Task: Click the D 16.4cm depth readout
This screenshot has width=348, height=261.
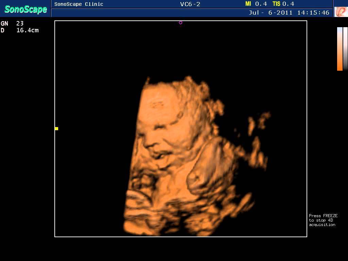Action: 20,30
